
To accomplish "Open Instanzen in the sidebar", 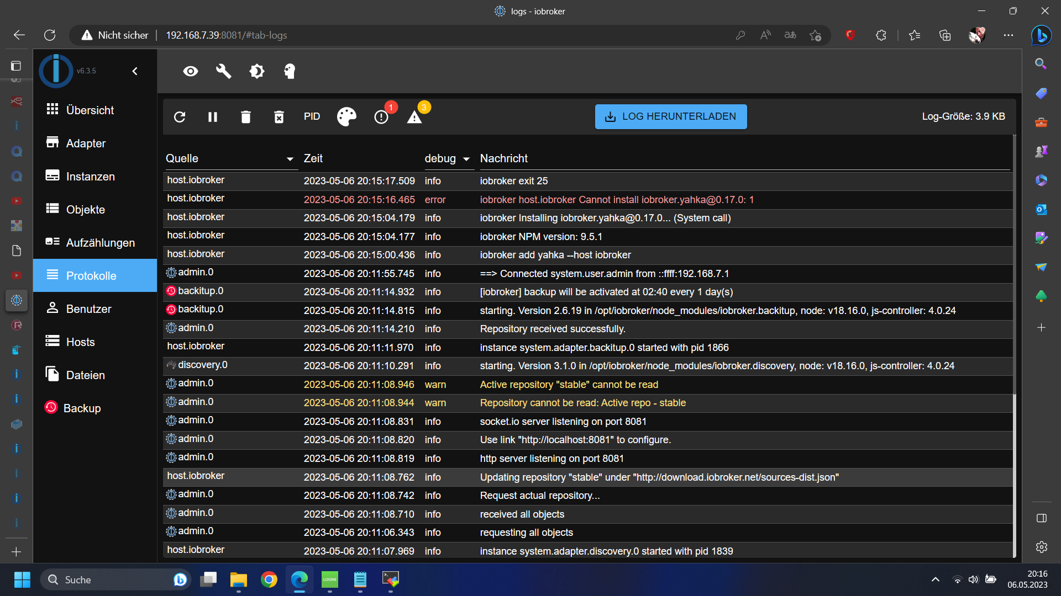I will pos(95,176).
